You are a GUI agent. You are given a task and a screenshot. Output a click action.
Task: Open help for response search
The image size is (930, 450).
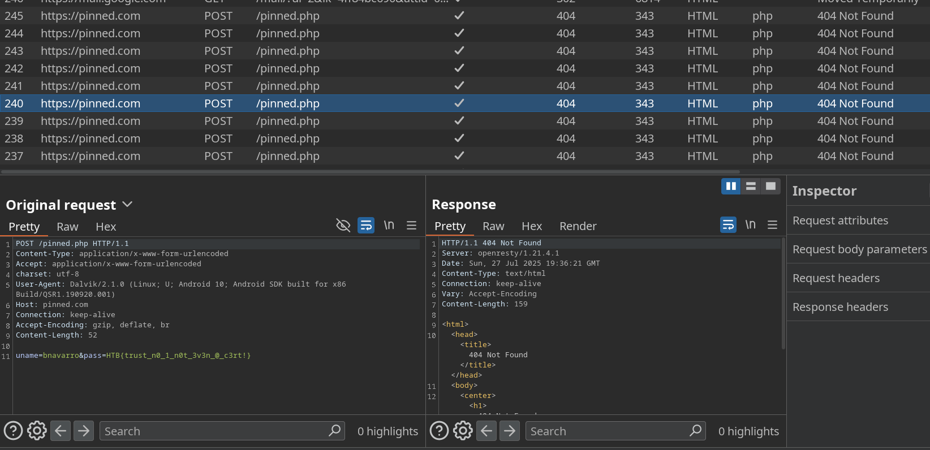pos(439,431)
